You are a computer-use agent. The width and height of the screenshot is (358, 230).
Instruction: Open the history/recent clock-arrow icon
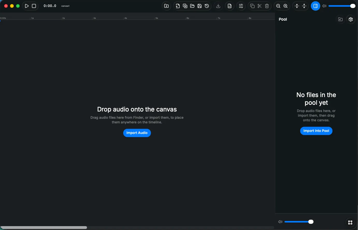click(207, 6)
